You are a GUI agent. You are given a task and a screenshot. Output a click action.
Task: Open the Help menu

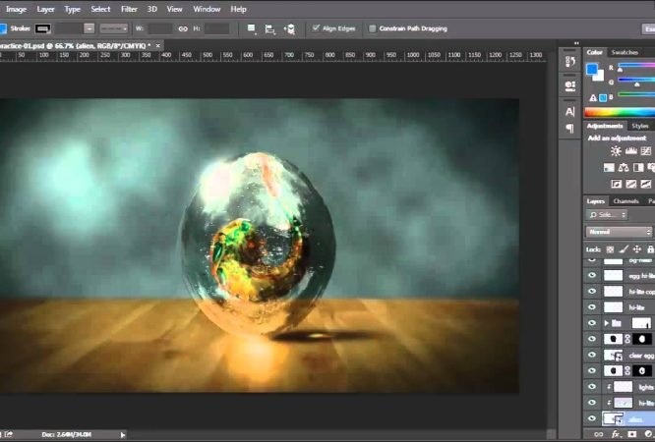tap(239, 9)
